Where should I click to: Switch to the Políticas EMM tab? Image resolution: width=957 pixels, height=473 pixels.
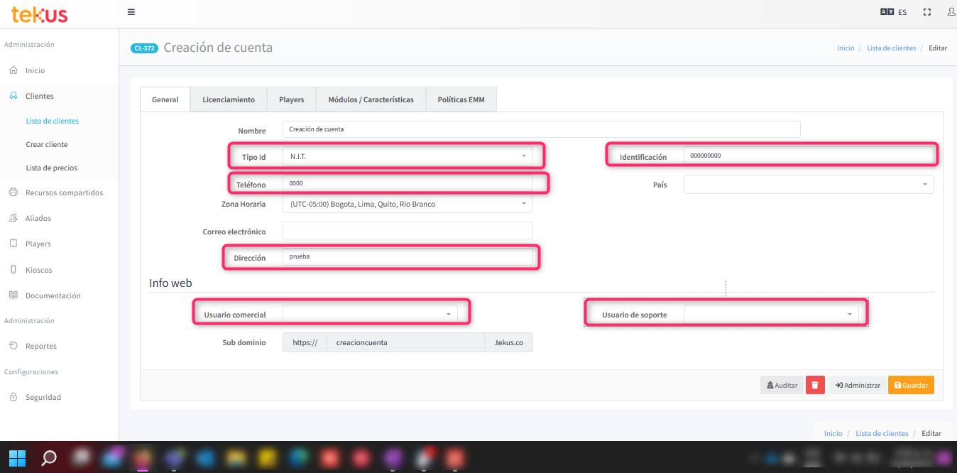click(x=461, y=99)
